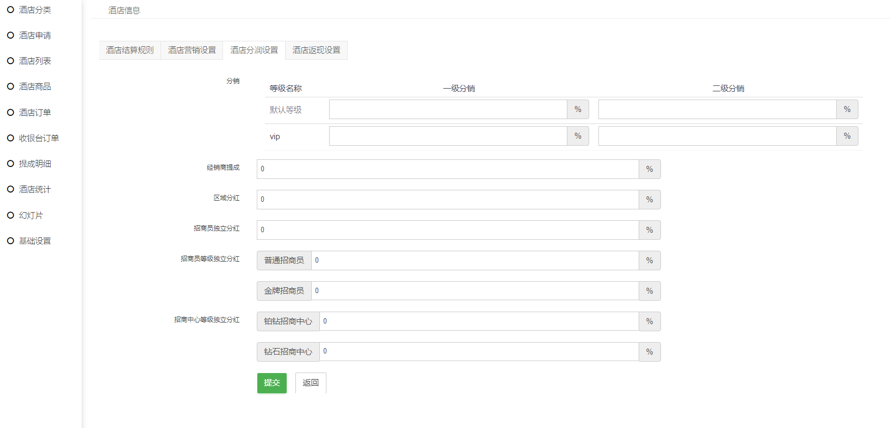Click the circle icon beside 酒店分类
Screen dimensions: 890x428
click(10, 10)
